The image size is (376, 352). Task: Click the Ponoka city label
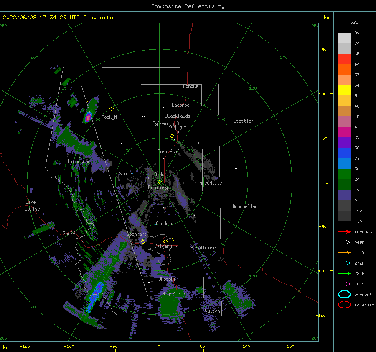pyautogui.click(x=191, y=86)
